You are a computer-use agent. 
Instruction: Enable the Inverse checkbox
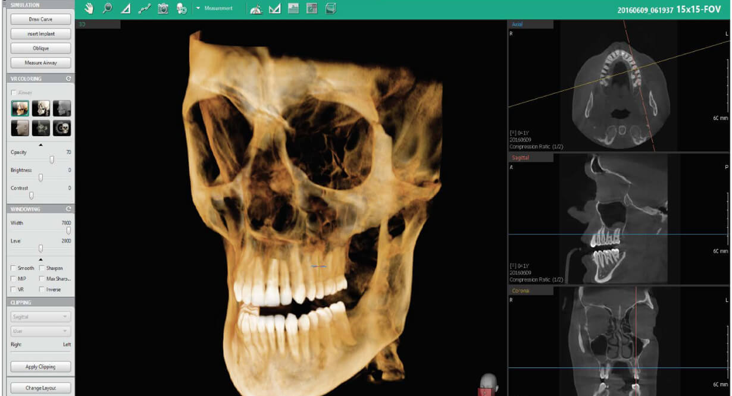42,289
